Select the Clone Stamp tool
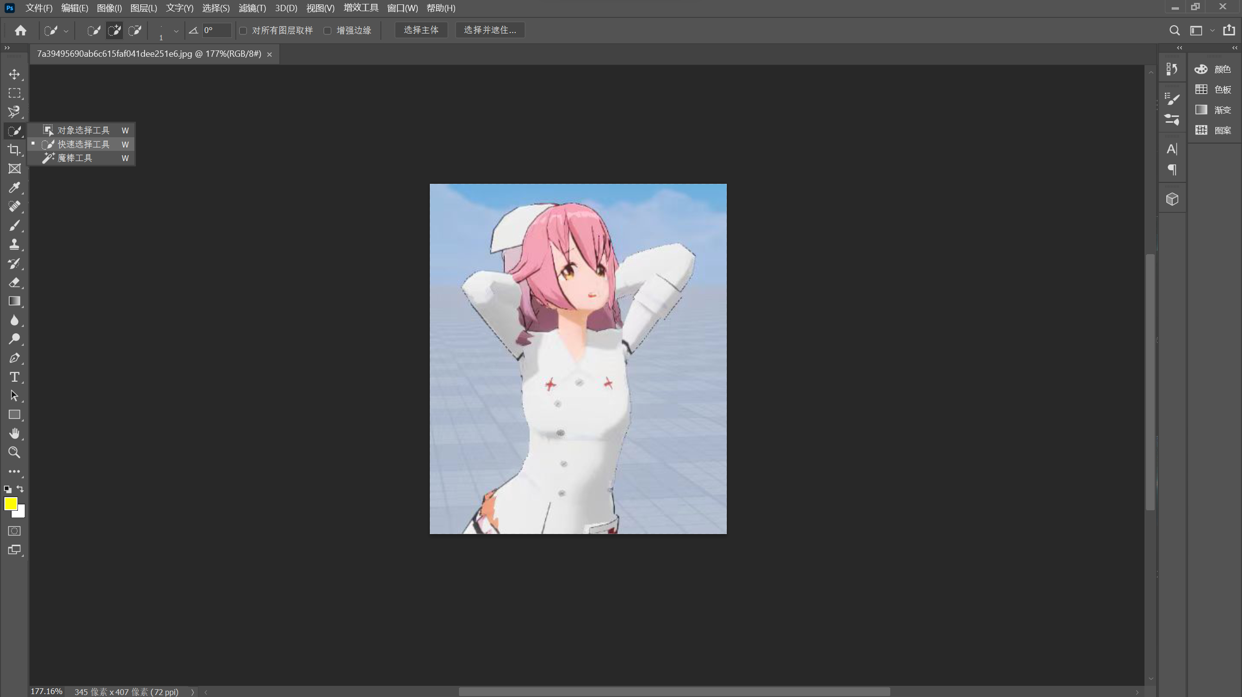The height and width of the screenshot is (697, 1242). 14,244
